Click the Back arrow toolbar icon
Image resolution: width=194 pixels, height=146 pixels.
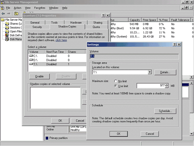[x=3, y=13]
